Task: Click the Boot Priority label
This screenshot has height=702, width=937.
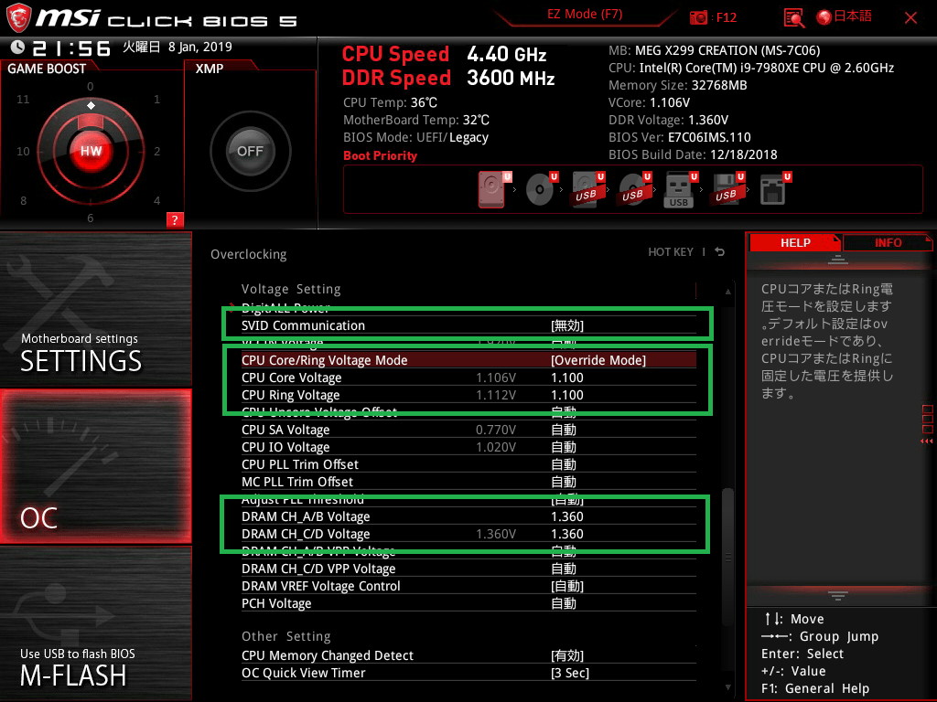Action: pyautogui.click(x=380, y=155)
